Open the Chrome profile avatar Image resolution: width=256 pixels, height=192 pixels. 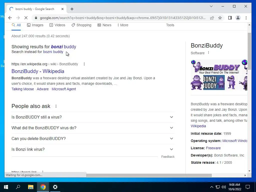click(x=238, y=18)
